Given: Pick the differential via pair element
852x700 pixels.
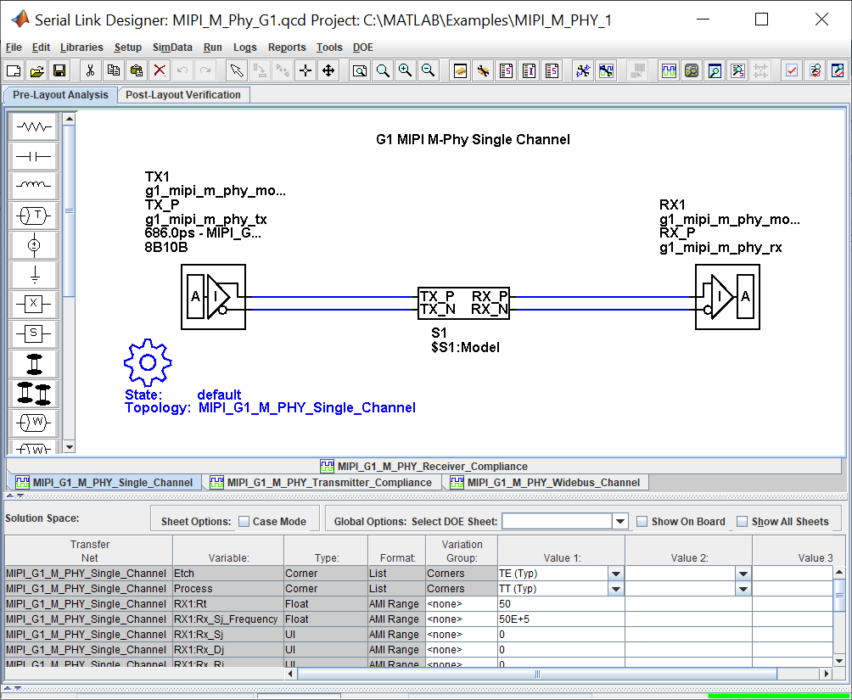Looking at the screenshot, I should [34, 392].
